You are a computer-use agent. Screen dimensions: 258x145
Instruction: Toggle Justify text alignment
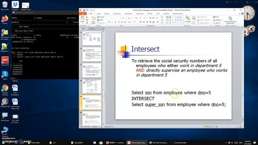point(150,22)
